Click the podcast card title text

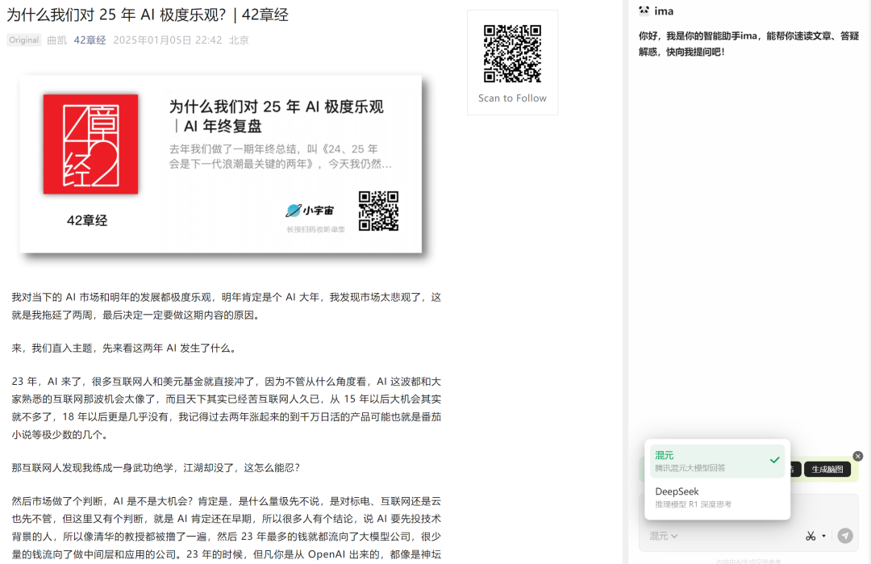click(x=276, y=116)
